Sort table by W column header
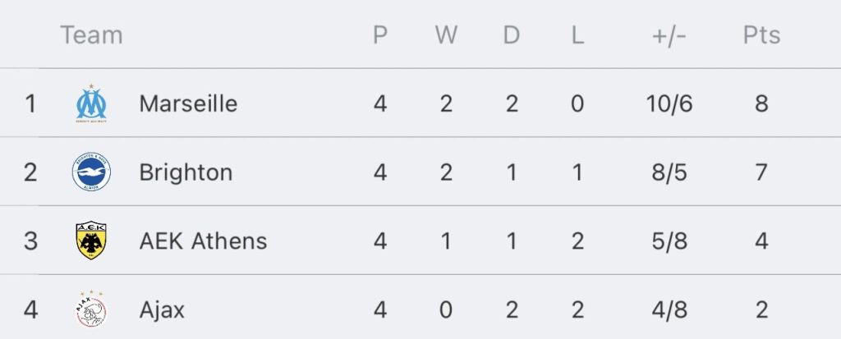841x339 pixels. pos(446,34)
